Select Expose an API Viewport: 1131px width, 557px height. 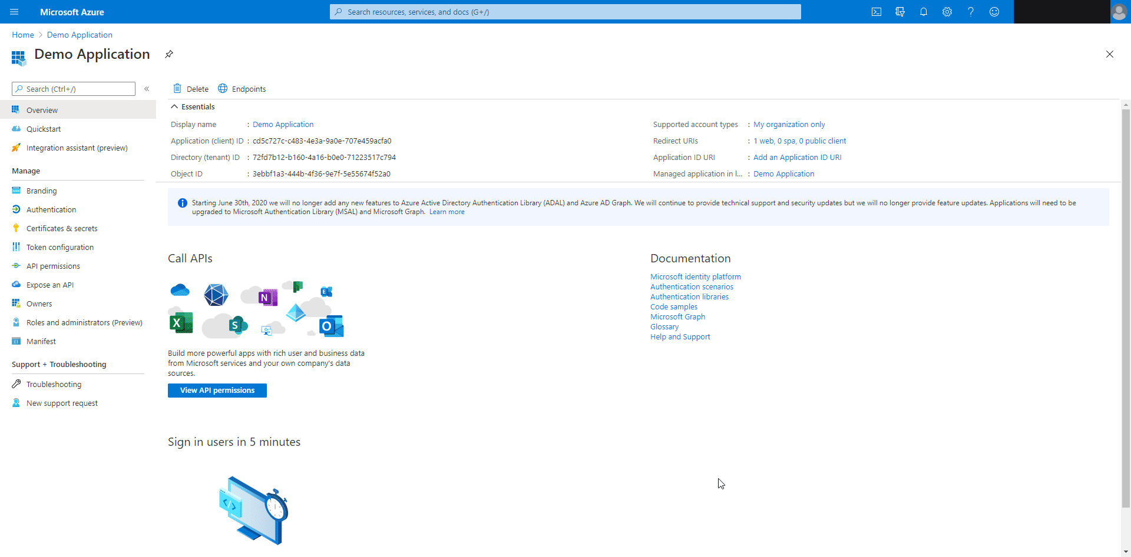(49, 285)
